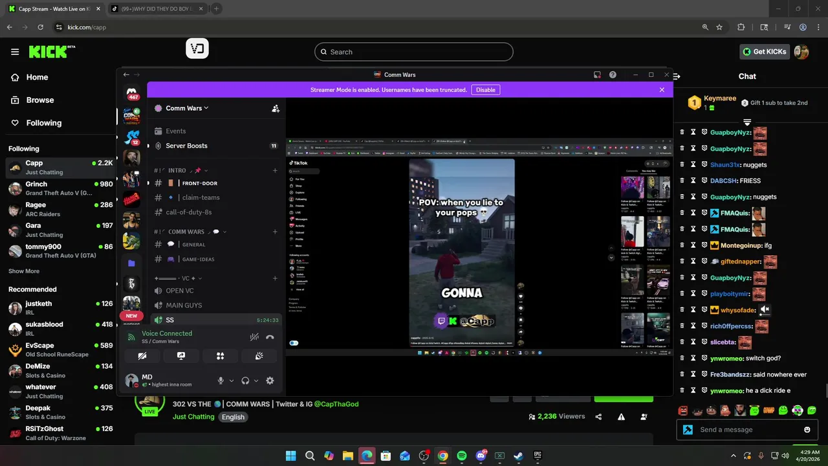Open the Discord help icon
828x466 pixels.
click(613, 74)
